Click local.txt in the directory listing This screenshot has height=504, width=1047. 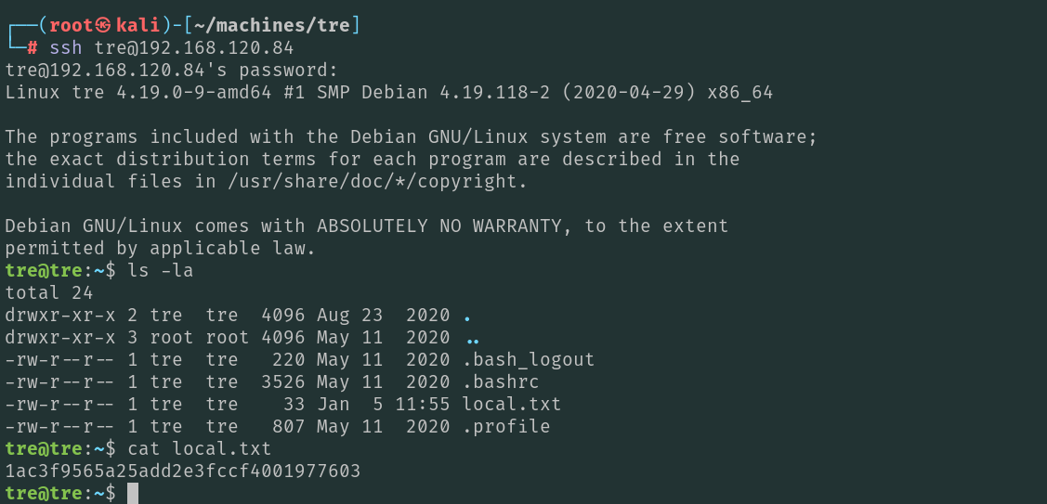tap(512, 404)
